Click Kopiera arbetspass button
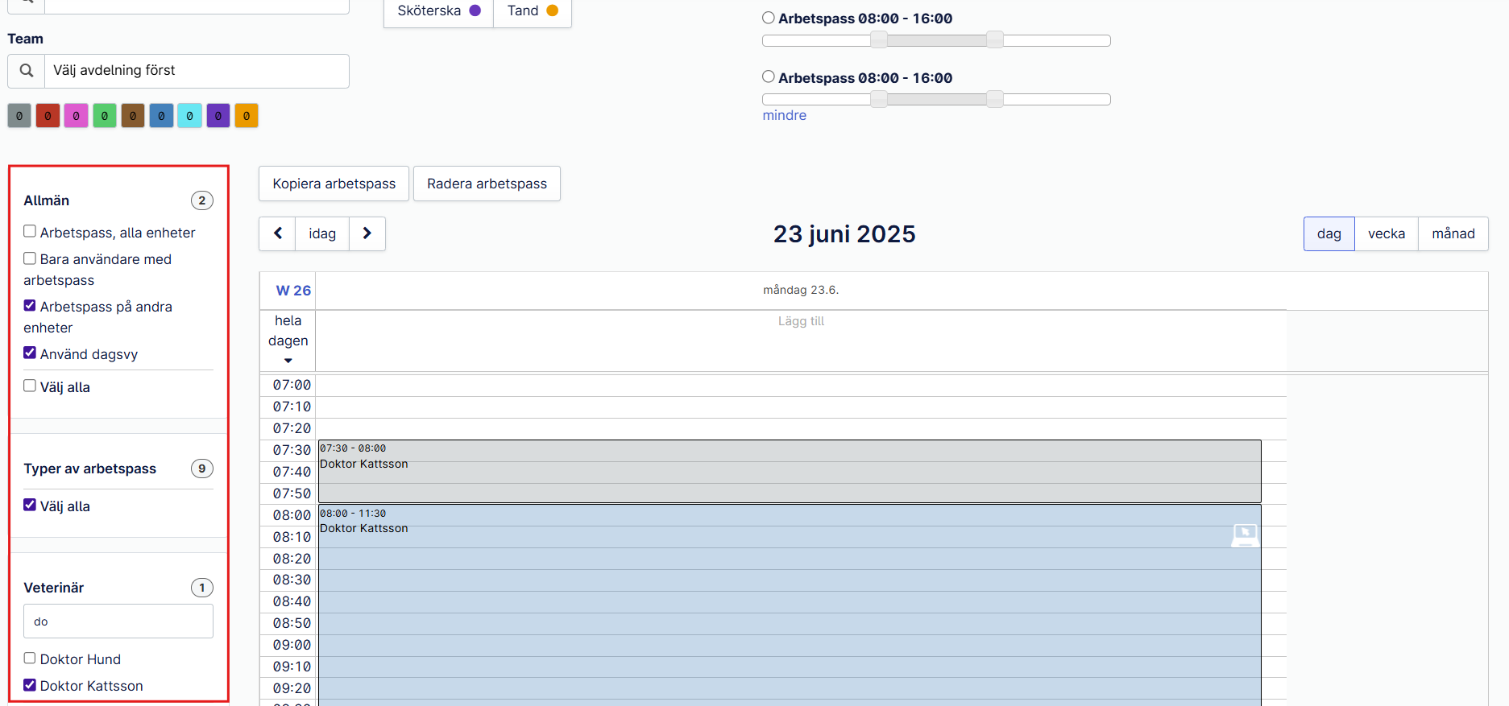The image size is (1509, 706). (334, 184)
